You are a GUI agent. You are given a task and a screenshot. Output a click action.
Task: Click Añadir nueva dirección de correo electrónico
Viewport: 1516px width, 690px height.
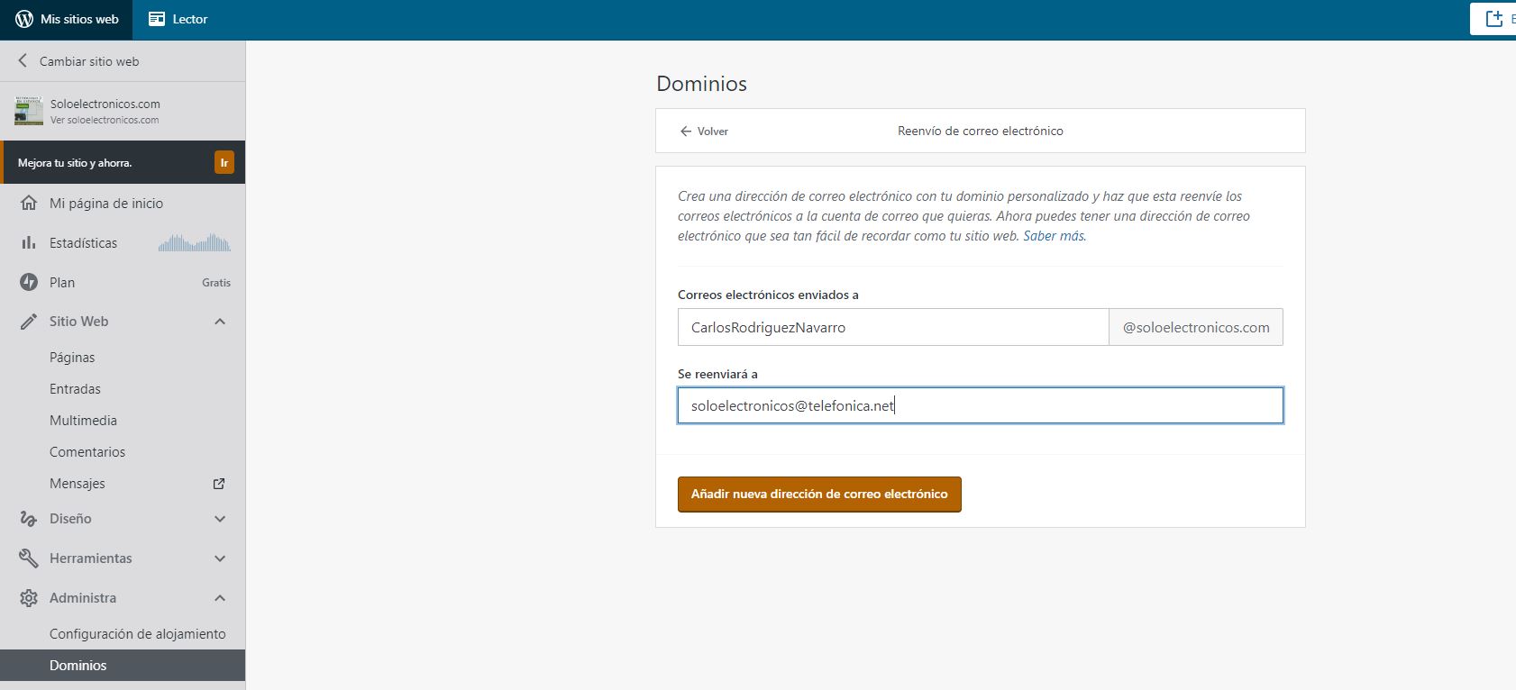(819, 495)
